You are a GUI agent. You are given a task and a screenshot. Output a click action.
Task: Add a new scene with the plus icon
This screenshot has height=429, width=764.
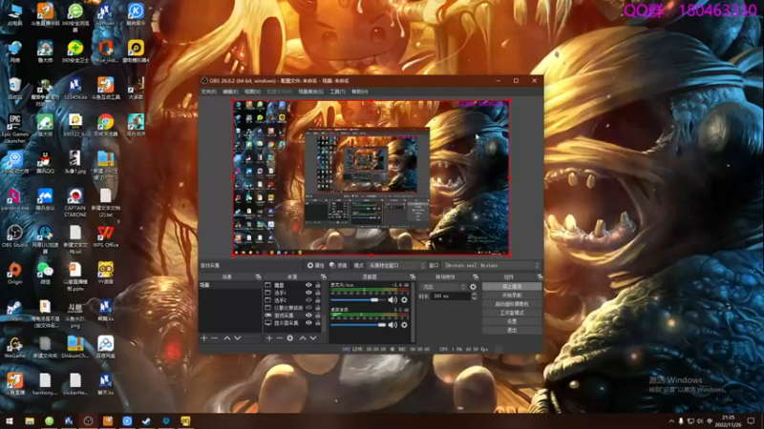tap(203, 338)
